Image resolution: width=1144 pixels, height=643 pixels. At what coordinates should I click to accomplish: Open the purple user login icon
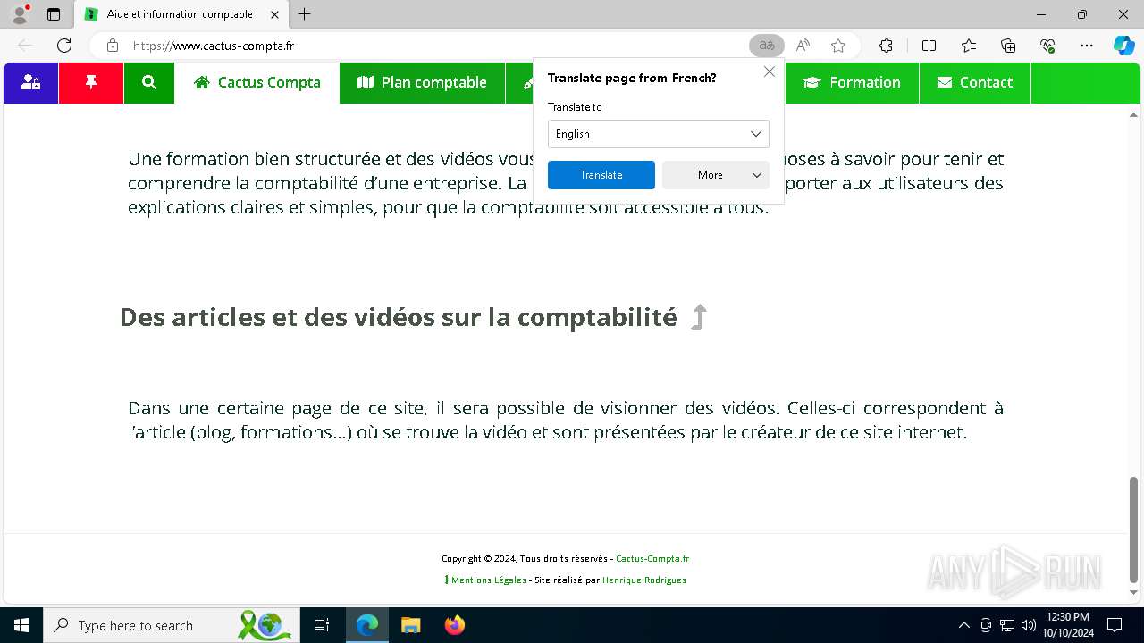[31, 83]
